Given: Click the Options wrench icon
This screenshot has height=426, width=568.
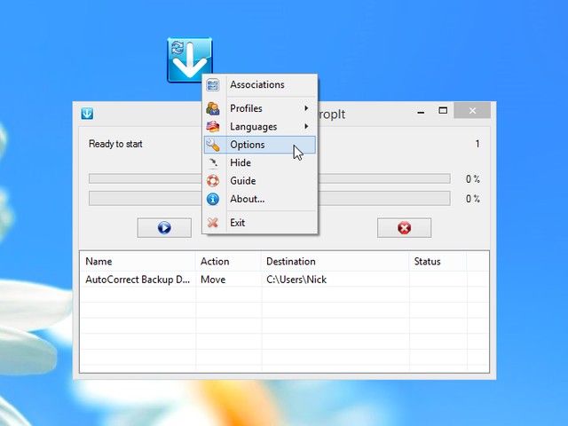Looking at the screenshot, I should point(213,145).
